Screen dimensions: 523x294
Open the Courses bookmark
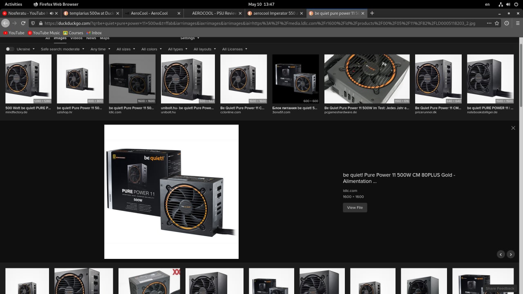tap(73, 33)
